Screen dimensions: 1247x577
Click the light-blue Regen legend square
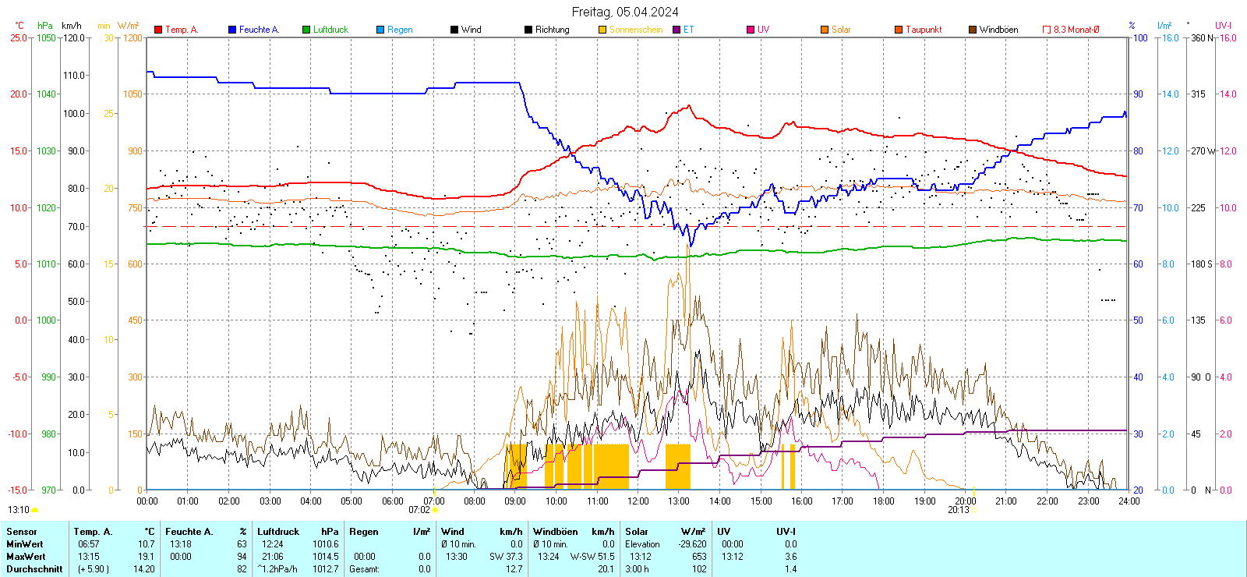pos(380,30)
